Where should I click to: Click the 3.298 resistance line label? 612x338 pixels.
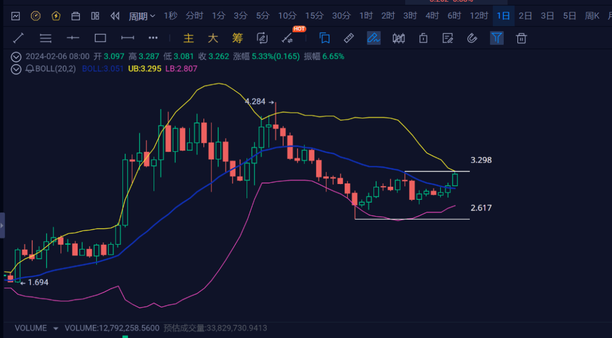click(481, 160)
